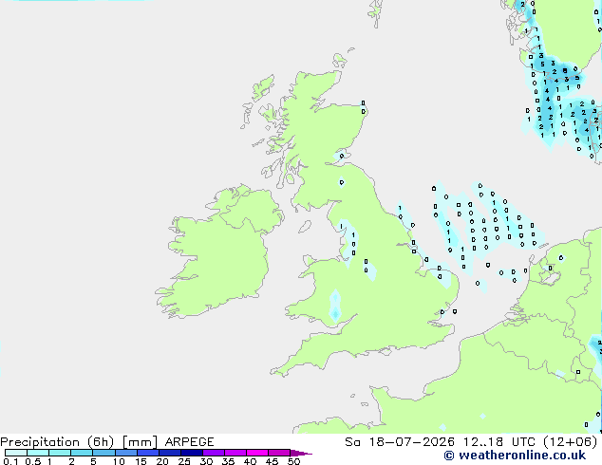Select the 5–10 mm legend color swatch
Viewport: 602px width, 465px height.
103,453
